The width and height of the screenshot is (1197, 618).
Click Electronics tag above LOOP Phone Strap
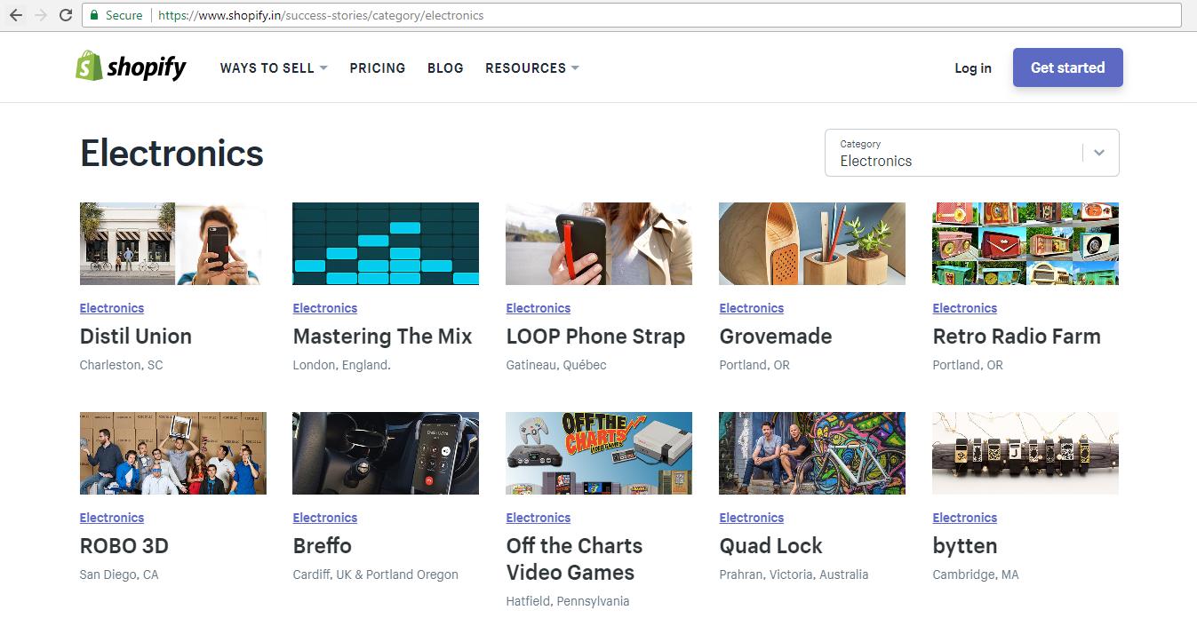coord(539,308)
